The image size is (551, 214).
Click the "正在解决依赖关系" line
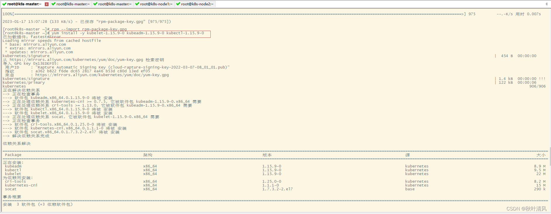pos(21,90)
